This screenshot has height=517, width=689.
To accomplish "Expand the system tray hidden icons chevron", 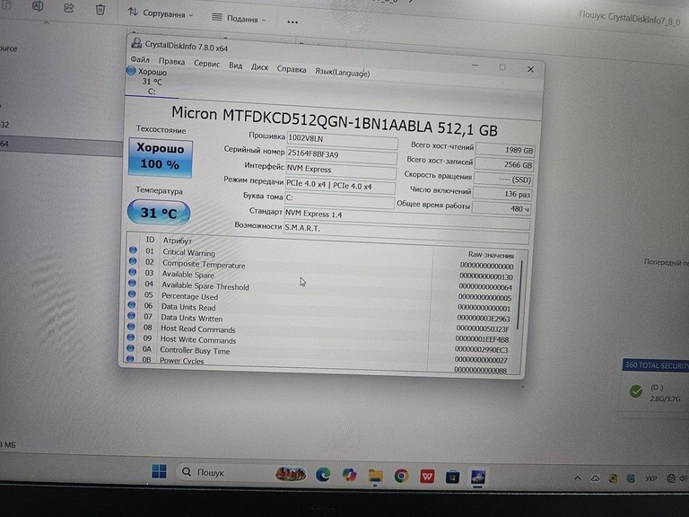I will click(578, 478).
